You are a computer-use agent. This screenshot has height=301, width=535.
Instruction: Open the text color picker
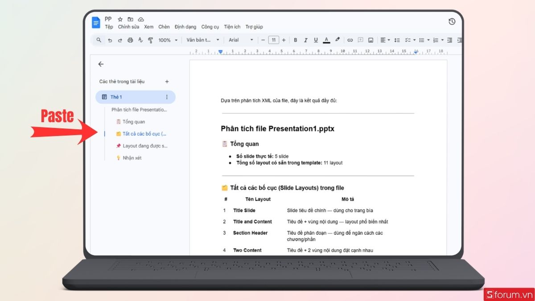326,40
